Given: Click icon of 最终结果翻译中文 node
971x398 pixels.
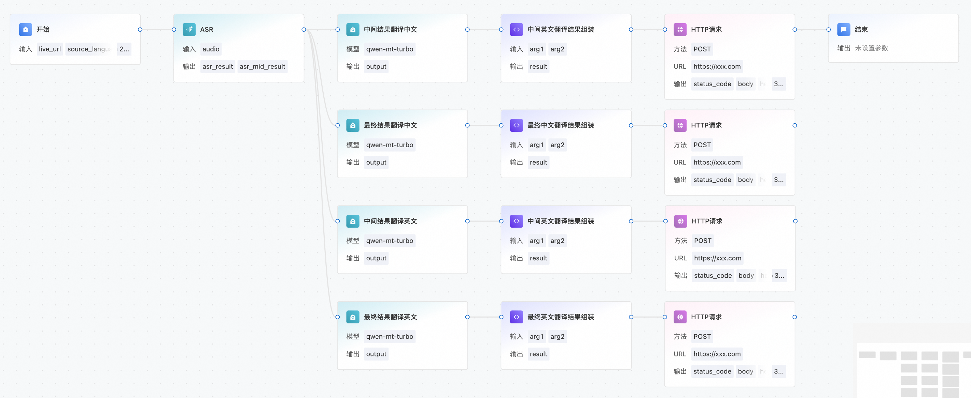Looking at the screenshot, I should 352,125.
